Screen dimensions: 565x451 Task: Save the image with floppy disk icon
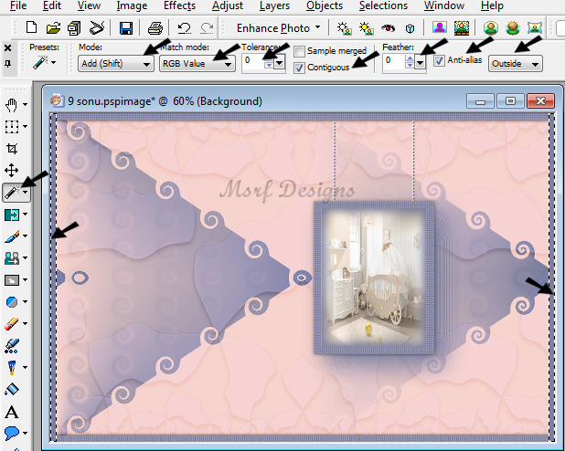[x=126, y=27]
